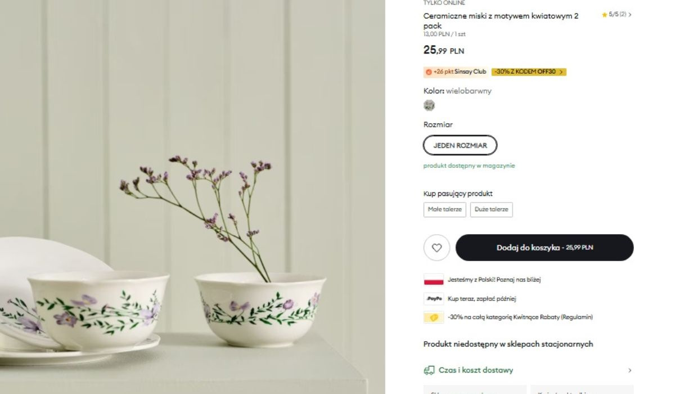Image resolution: width=675 pixels, height=394 pixels.
Task: Click the PayPo payment logo
Action: [433, 299]
